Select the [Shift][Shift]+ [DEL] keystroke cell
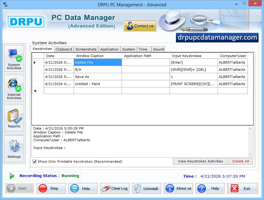 pyautogui.click(x=194, y=70)
